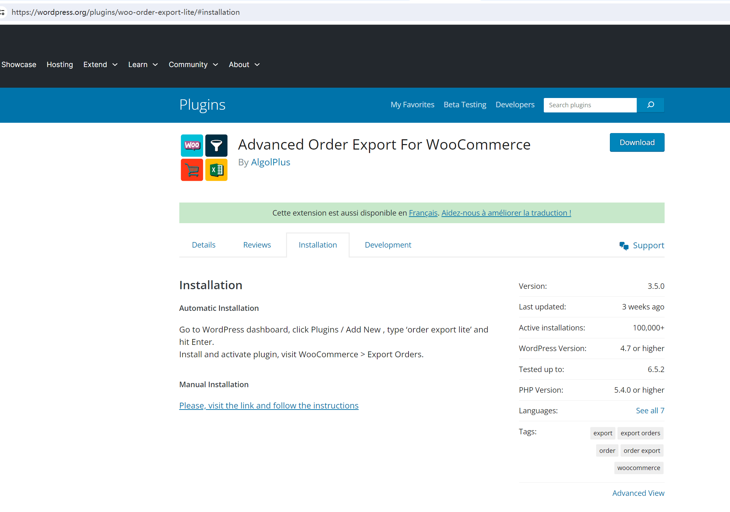The image size is (730, 512).
Task: Open Beta Testing page
Action: 465,105
